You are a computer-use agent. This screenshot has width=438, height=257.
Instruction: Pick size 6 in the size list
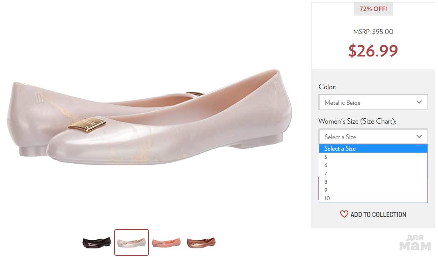(x=326, y=165)
